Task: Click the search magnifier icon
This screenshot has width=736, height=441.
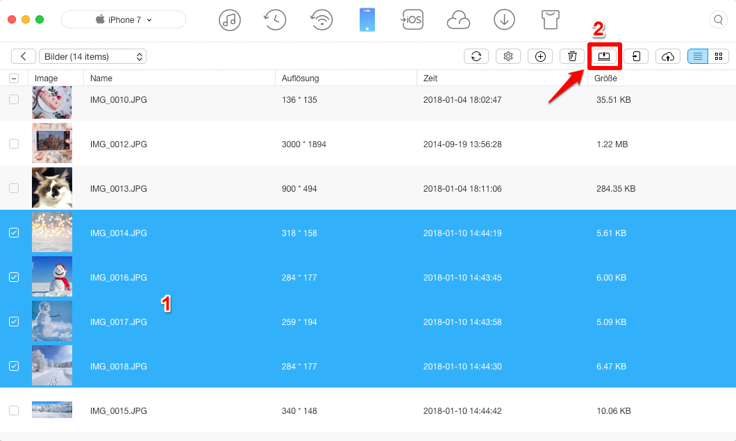Action: pyautogui.click(x=718, y=19)
